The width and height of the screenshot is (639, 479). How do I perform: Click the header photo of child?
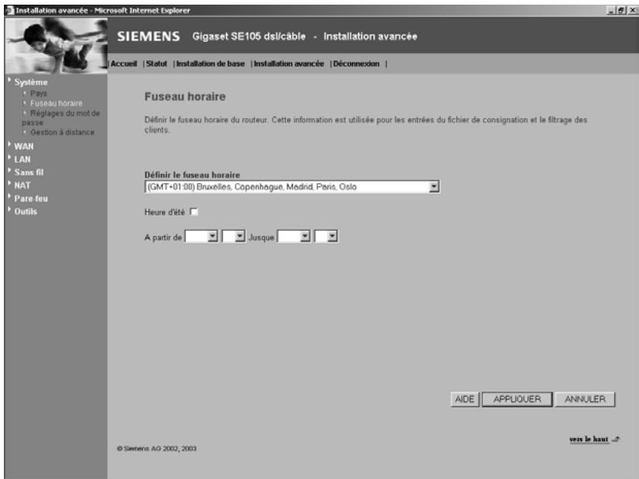[56, 46]
